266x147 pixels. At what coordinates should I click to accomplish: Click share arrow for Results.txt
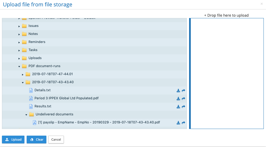184,107
